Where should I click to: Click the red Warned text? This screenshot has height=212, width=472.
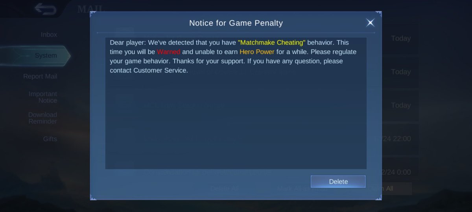(x=168, y=51)
